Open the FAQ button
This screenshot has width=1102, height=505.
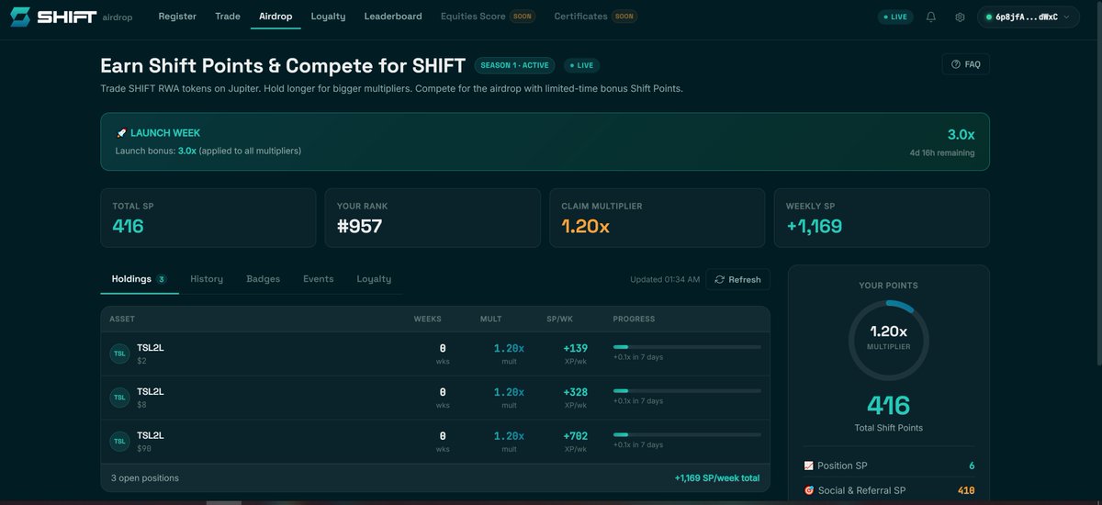(x=966, y=64)
